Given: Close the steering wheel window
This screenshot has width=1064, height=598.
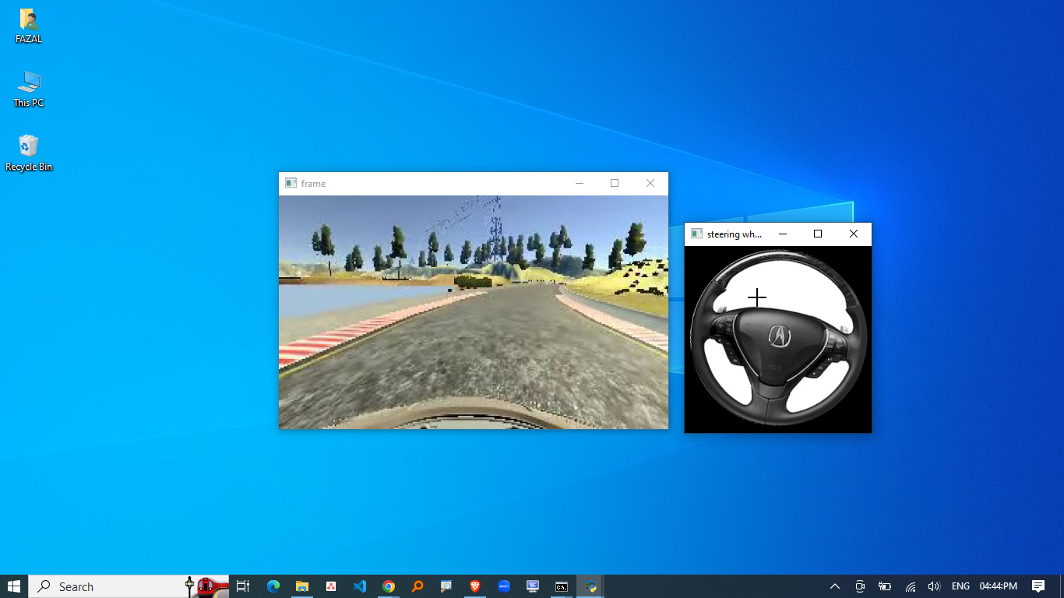Looking at the screenshot, I should point(854,234).
